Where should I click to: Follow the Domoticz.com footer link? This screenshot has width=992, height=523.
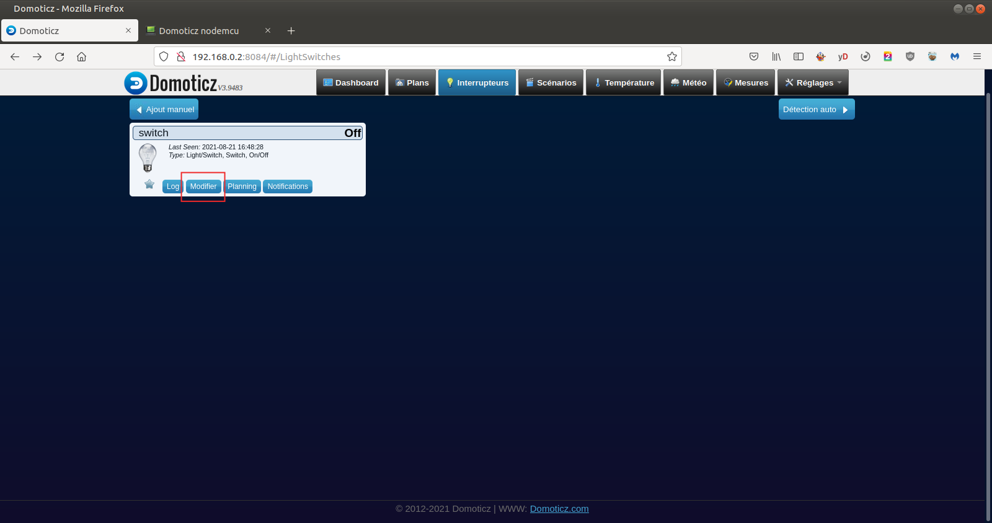[559, 509]
